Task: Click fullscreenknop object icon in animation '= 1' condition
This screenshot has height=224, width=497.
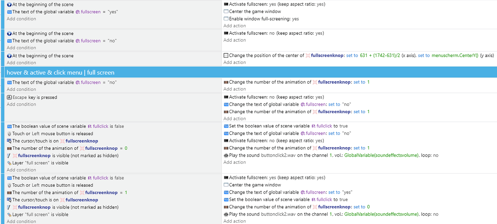Action: 82,192
